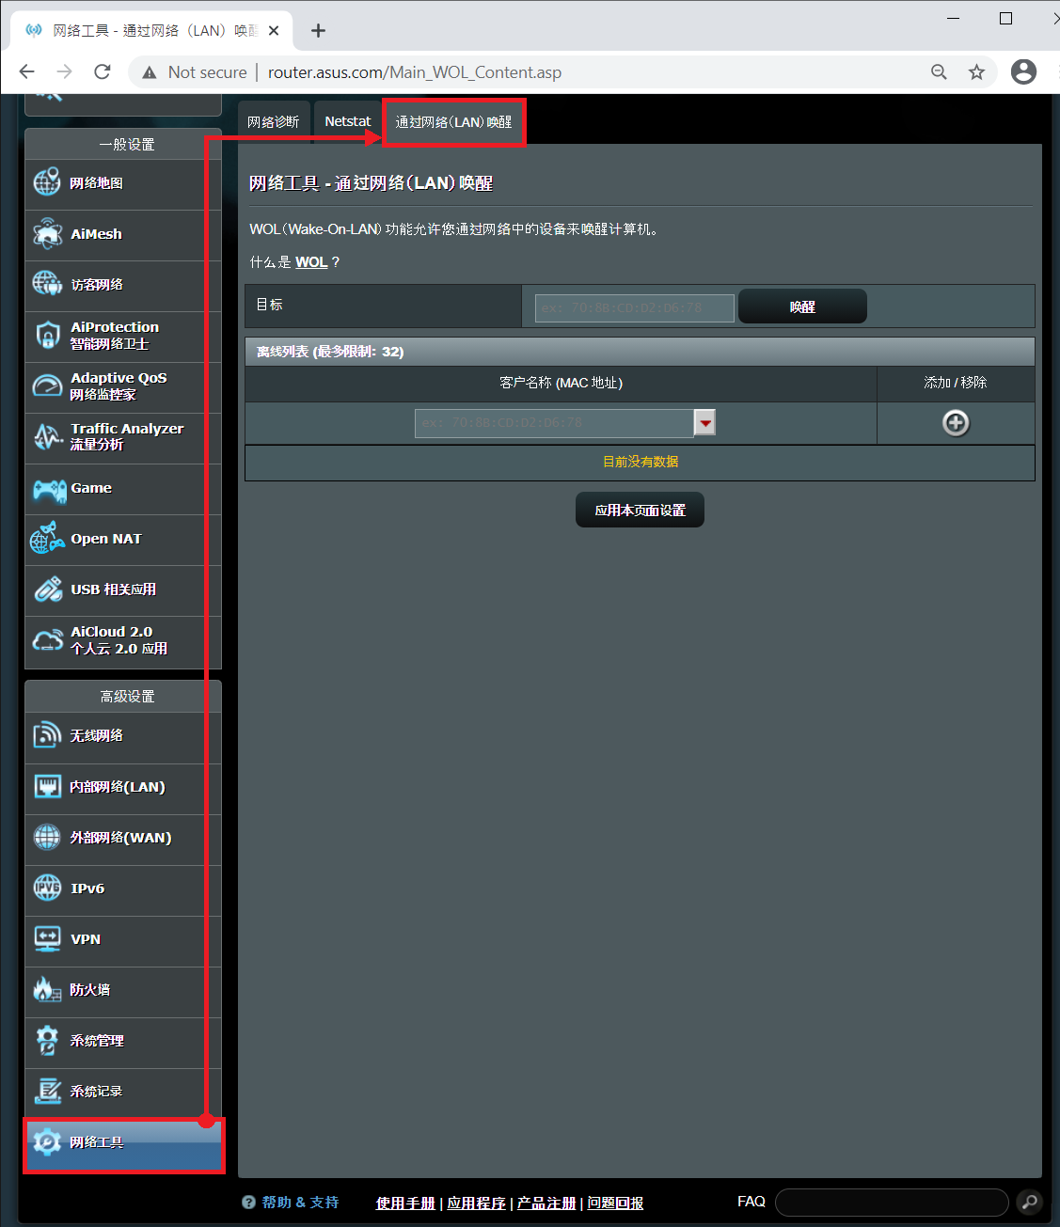Screen dimensions: 1060x1227
Task: Click the Traffic Analyzer icon
Action: [47, 436]
